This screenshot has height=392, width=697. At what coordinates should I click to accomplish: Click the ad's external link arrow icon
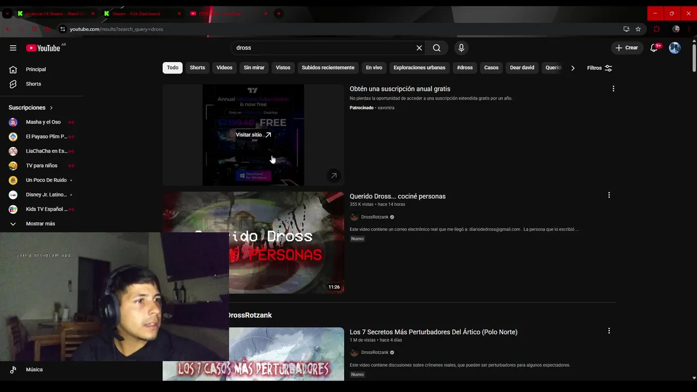click(x=334, y=175)
